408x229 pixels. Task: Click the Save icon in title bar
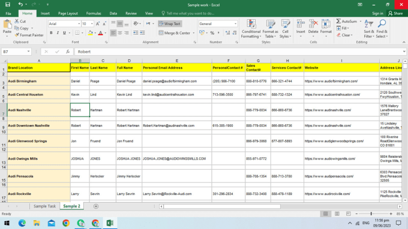8,4
